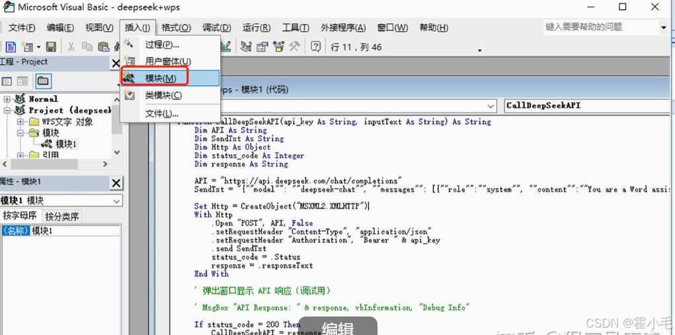Click the Help question mark icon
Viewport: 675px width, 335px height.
point(315,46)
